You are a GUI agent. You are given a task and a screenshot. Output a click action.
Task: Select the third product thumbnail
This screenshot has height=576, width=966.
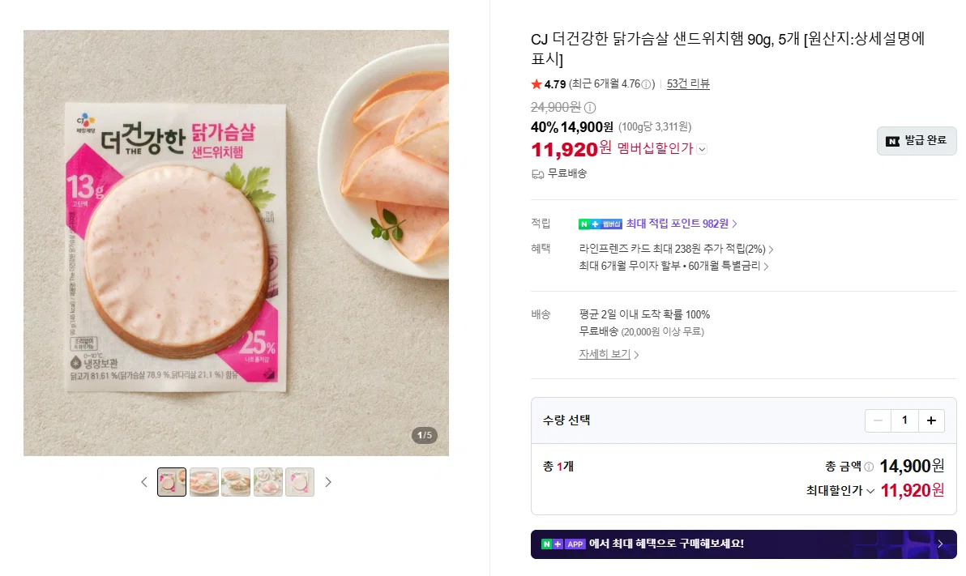[x=236, y=482]
